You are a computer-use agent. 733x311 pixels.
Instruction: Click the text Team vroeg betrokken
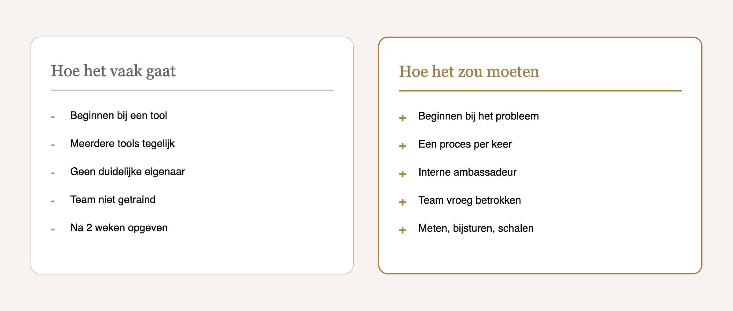point(469,200)
